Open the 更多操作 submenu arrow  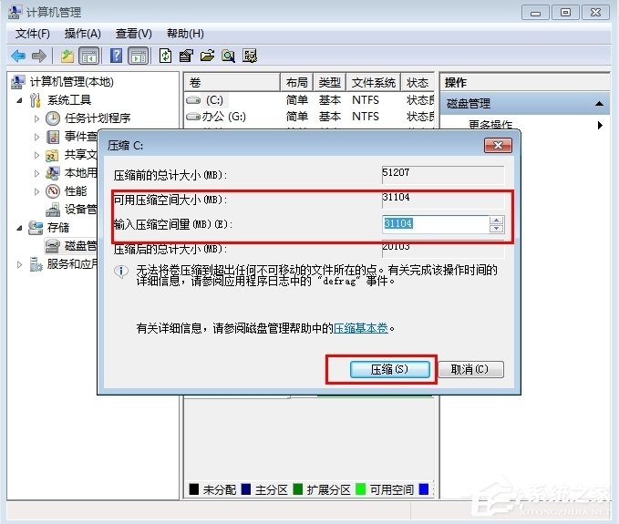click(600, 126)
